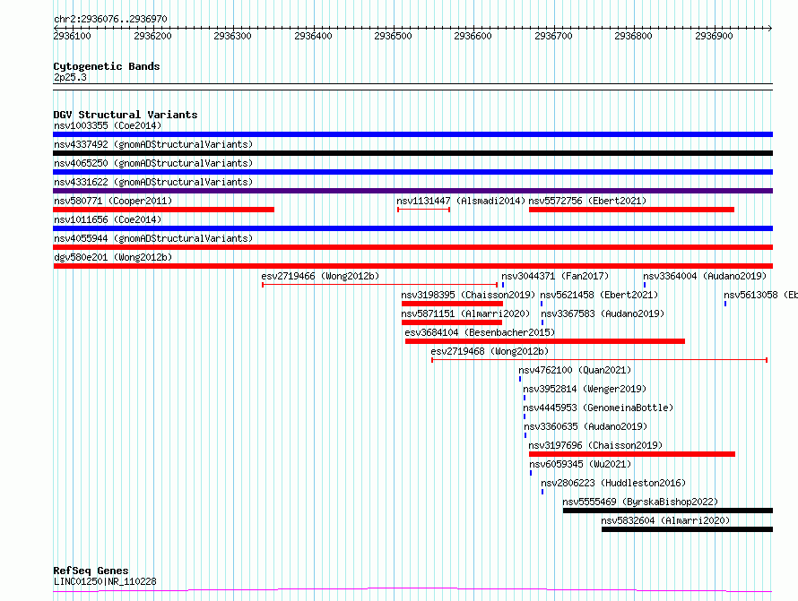
Task: Select the red nsv3198395 variant bar
Action: tap(452, 304)
